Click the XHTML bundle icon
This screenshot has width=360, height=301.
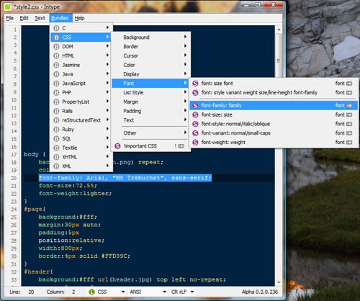coord(56,157)
